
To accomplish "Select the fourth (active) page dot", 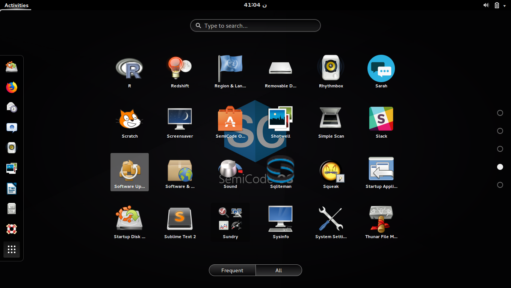I will click(x=500, y=167).
